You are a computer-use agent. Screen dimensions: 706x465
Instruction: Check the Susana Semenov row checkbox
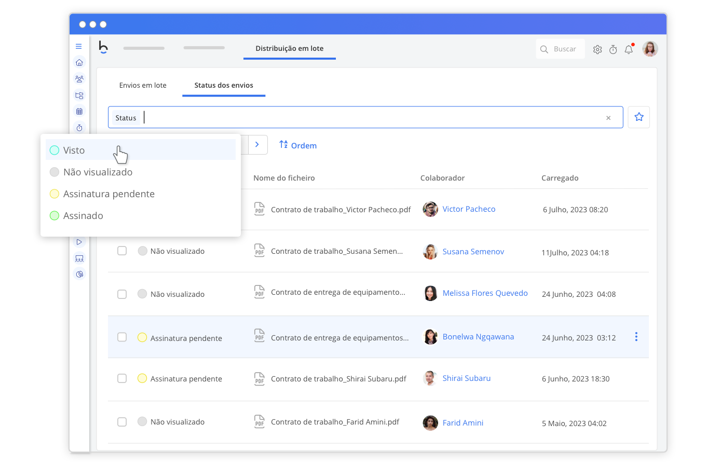pos(122,251)
